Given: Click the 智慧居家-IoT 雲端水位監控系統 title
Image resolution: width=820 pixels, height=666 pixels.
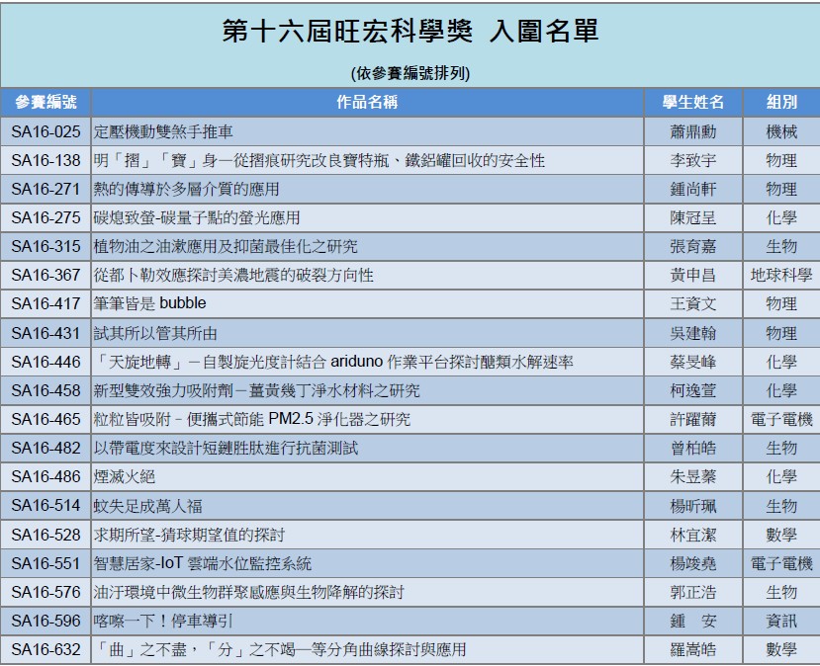Looking at the screenshot, I should 203,563.
